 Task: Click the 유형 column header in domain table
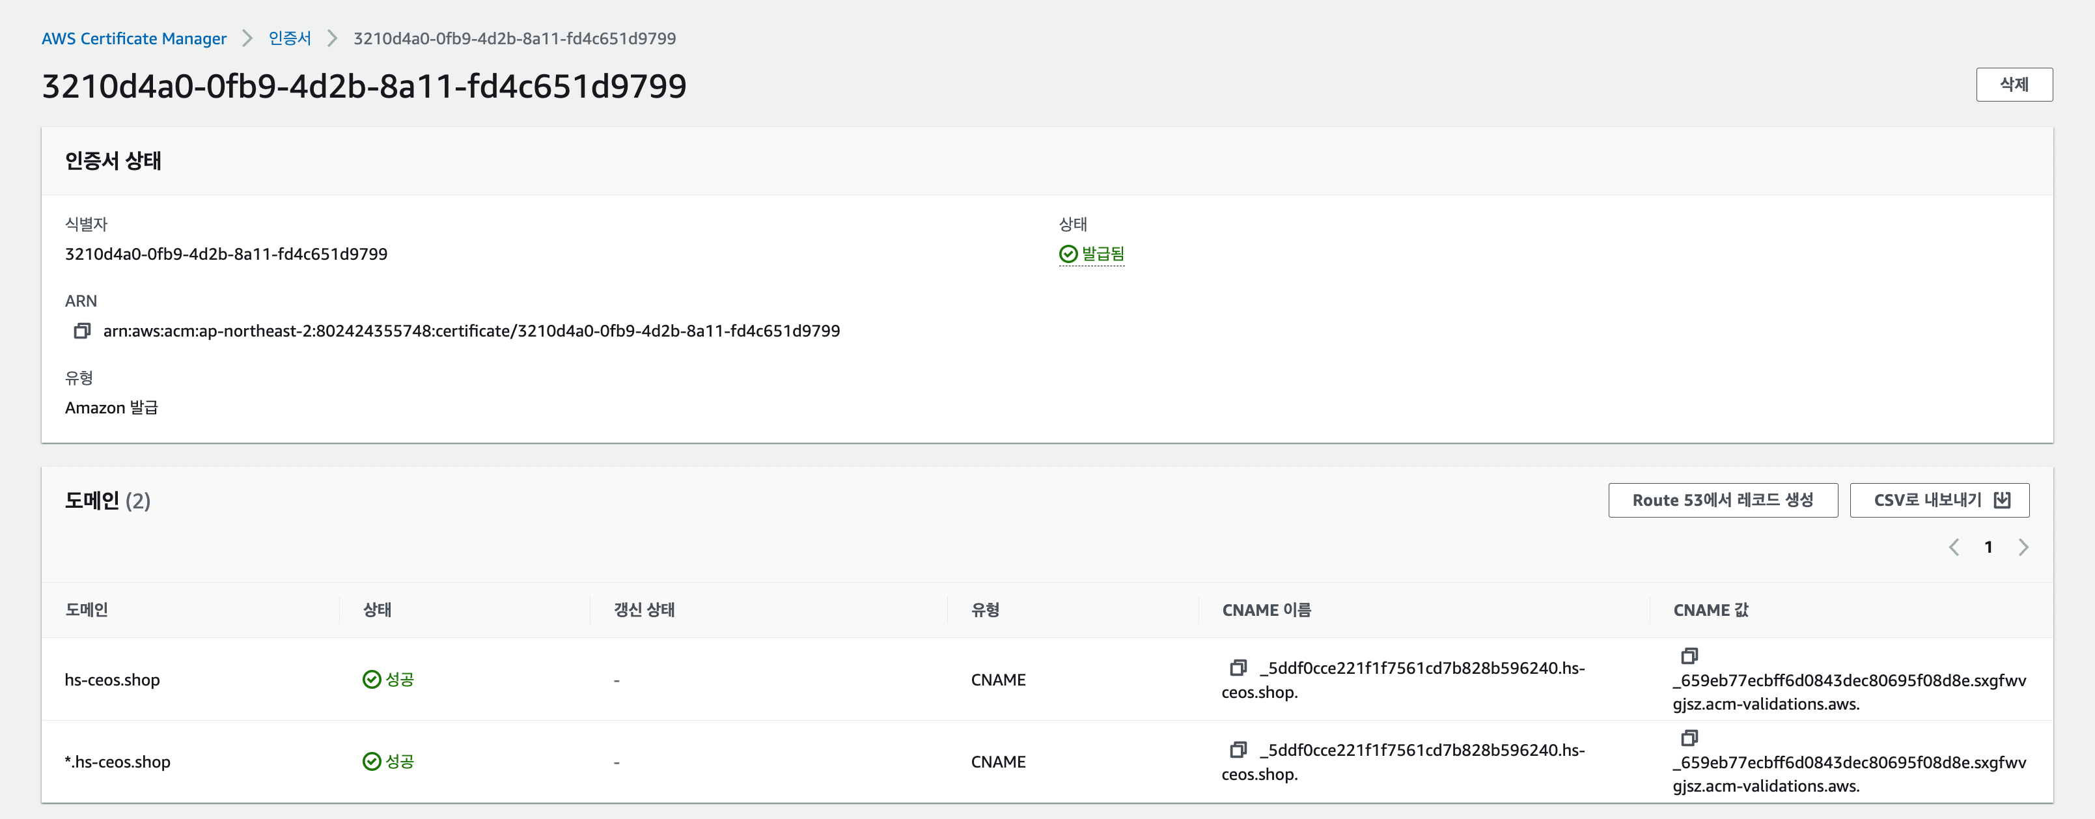click(x=985, y=610)
